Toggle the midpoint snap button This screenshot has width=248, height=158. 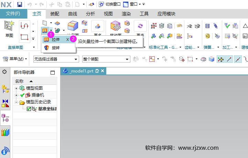[x=238, y=59]
